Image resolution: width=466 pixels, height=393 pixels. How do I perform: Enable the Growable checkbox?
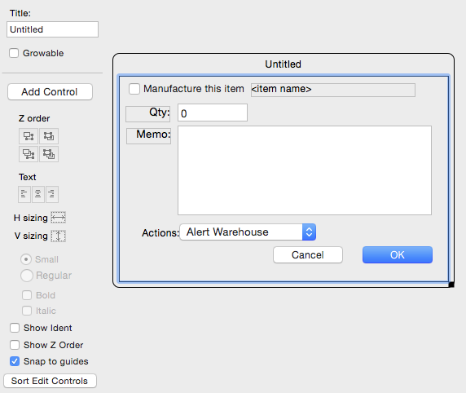point(14,53)
